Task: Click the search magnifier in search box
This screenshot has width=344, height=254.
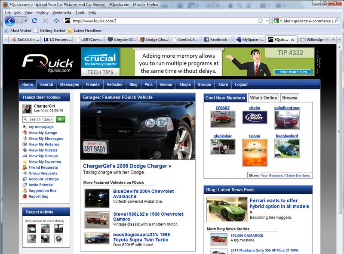Action: (336, 21)
